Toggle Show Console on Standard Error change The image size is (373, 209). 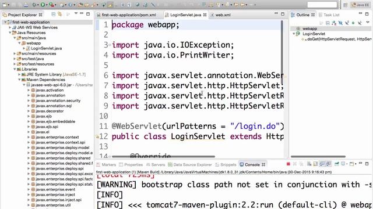point(329,164)
